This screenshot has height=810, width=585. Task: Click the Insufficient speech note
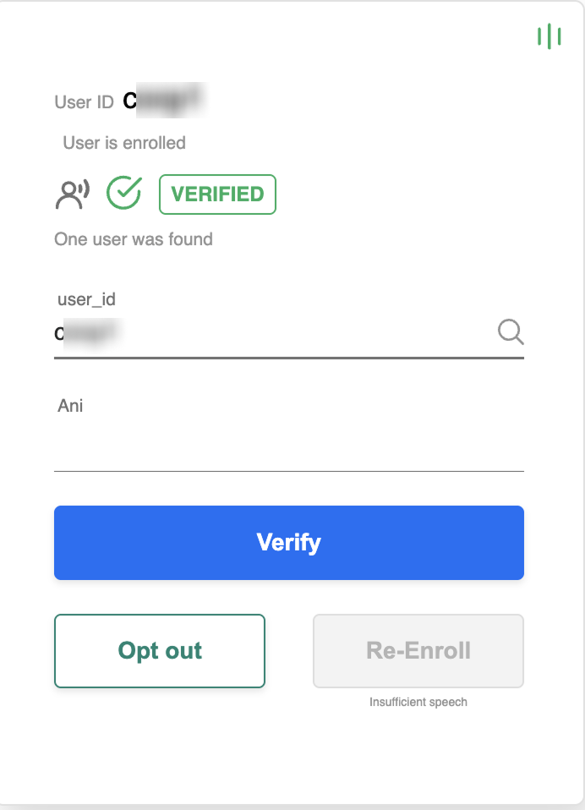click(x=418, y=702)
